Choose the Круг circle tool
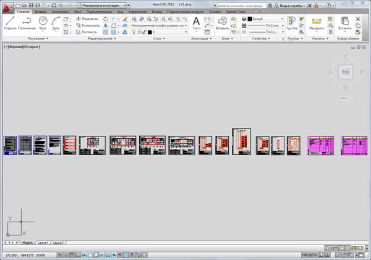Viewport: 371px width, 260px height. click(43, 23)
